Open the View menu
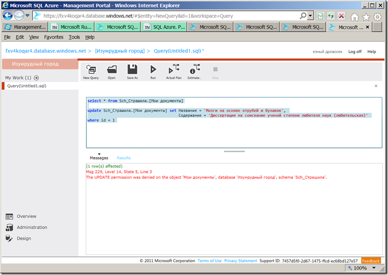 pyautogui.click(x=34, y=37)
